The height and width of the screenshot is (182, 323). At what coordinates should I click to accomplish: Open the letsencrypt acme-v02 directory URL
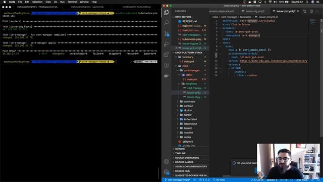pyautogui.click(x=274, y=61)
